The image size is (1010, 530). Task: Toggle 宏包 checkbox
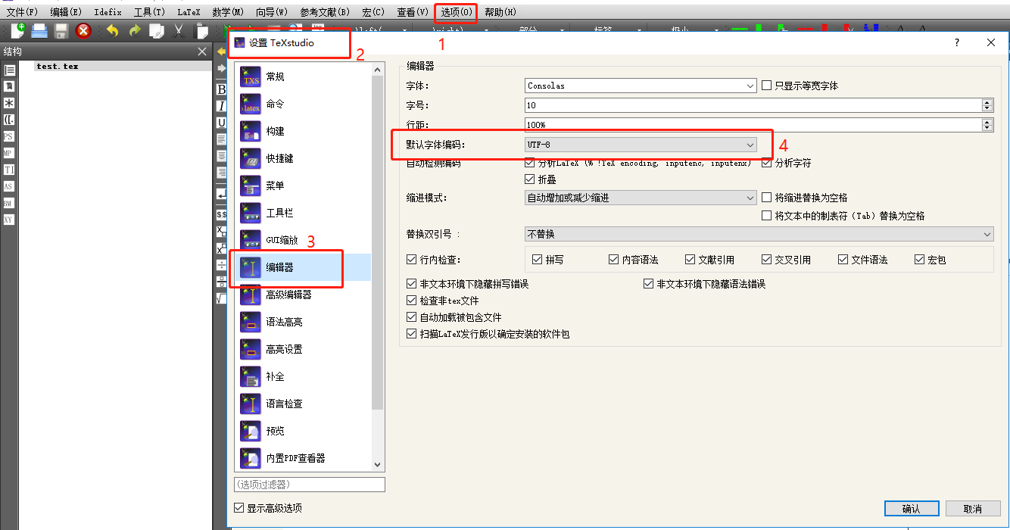pyautogui.click(x=919, y=260)
